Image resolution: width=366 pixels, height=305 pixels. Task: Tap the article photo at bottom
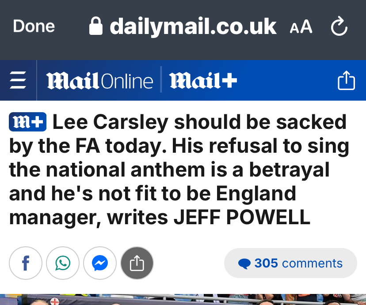click(x=183, y=299)
